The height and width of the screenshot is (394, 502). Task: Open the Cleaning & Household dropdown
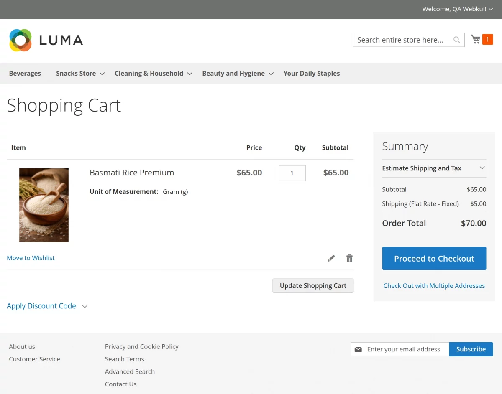click(153, 73)
